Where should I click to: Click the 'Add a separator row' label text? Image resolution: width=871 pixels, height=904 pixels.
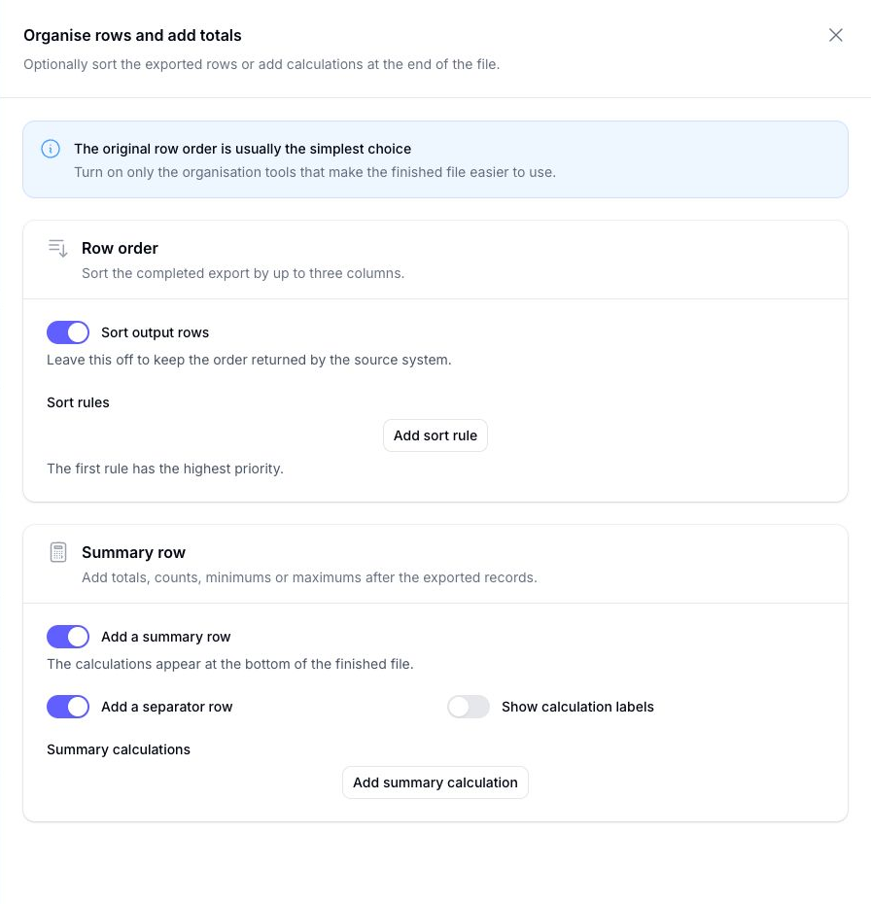coord(166,707)
